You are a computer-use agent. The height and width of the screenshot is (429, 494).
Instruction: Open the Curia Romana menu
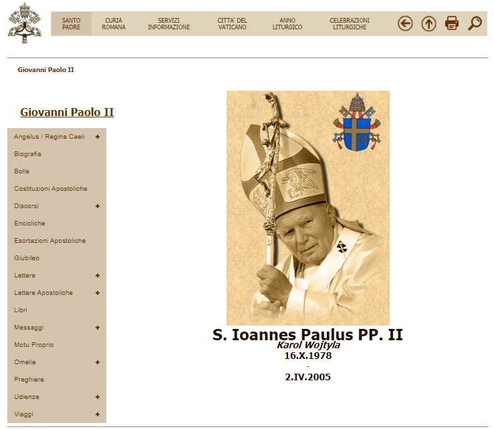[x=114, y=23]
